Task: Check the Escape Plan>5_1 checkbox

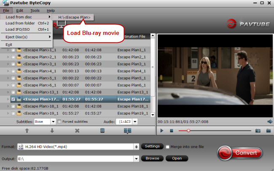Action: click(x=13, y=78)
